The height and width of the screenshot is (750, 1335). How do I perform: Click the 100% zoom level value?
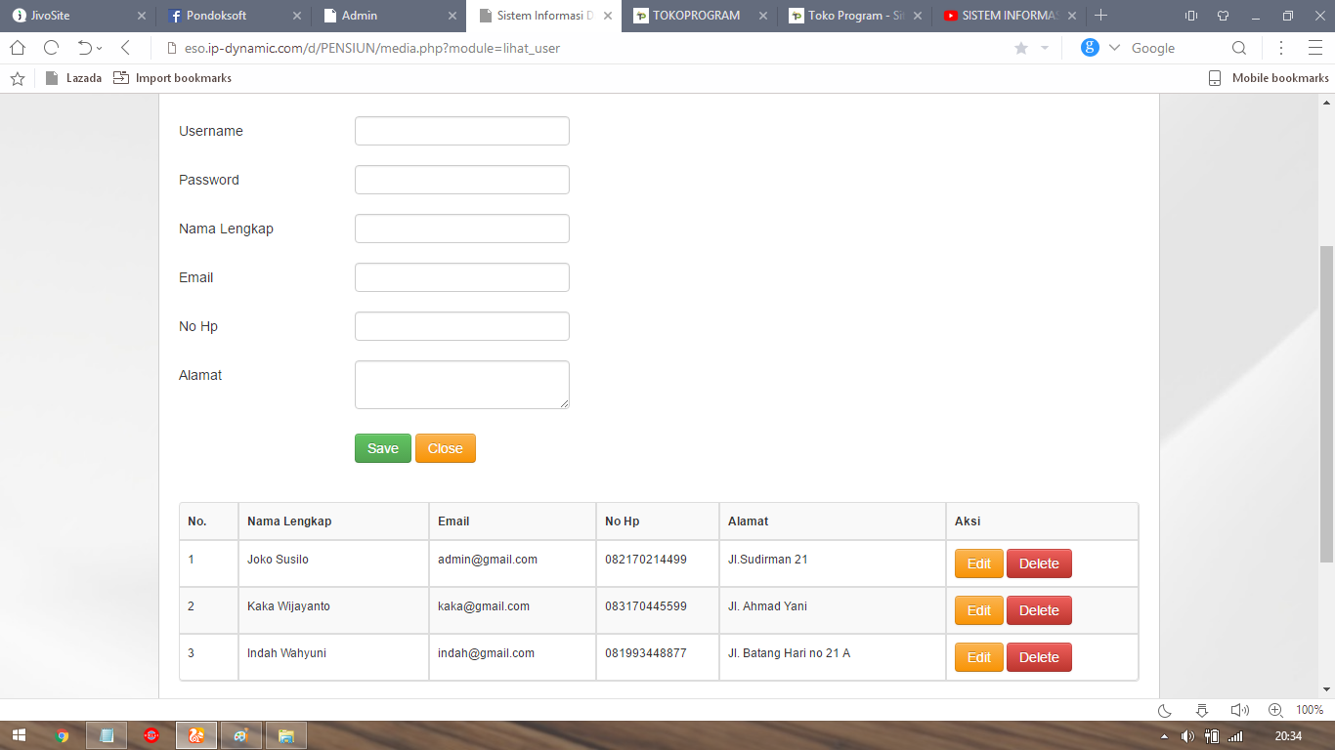(1310, 710)
